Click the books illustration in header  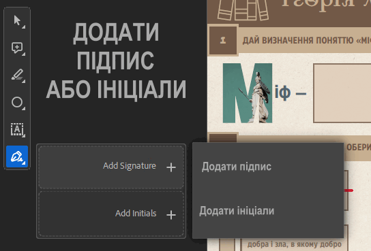tap(243, 10)
